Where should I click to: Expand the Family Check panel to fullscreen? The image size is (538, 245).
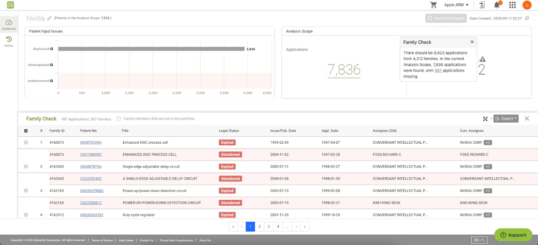[485, 118]
